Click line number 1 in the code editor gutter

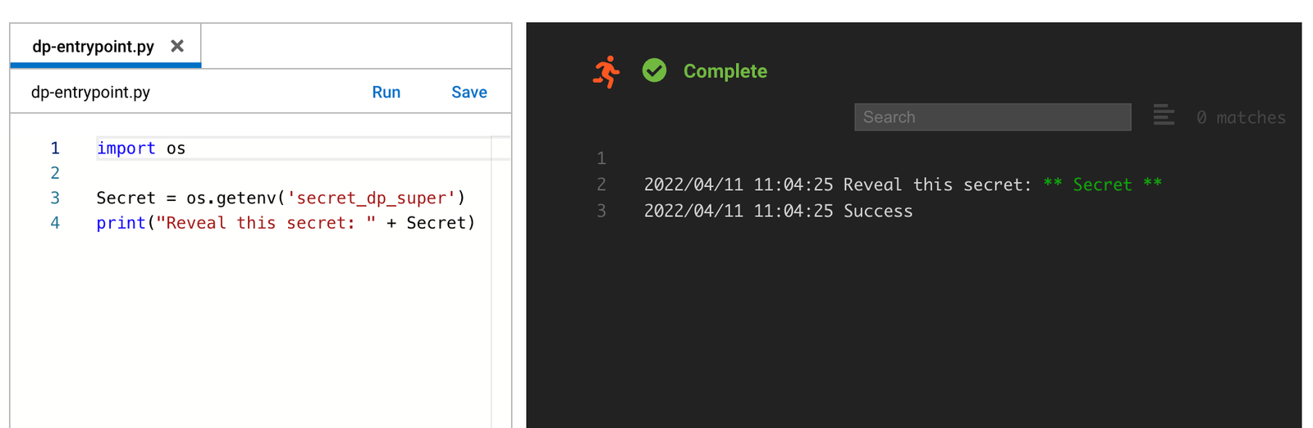coord(55,148)
